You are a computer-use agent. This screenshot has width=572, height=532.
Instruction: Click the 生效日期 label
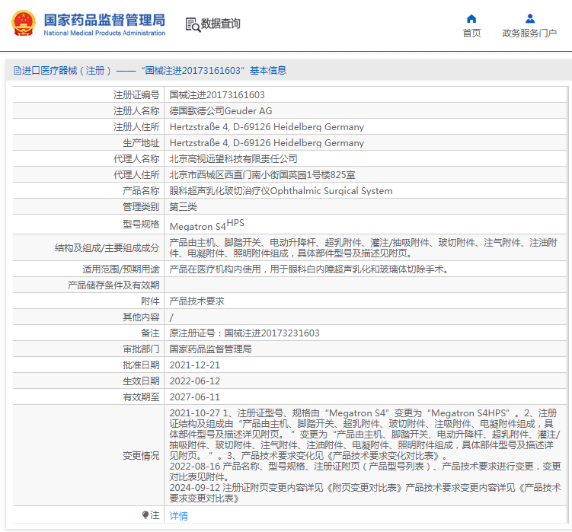click(141, 381)
